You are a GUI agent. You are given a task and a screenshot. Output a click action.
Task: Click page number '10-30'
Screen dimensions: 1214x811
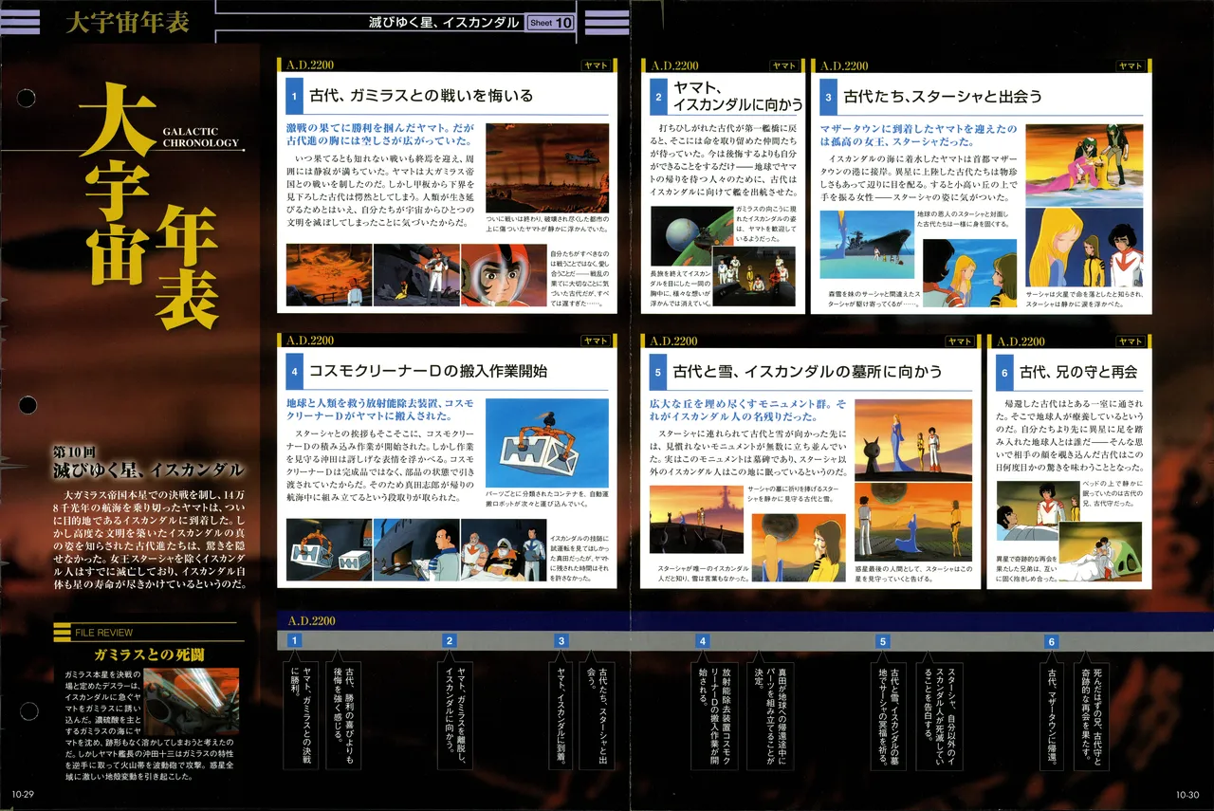(1187, 795)
